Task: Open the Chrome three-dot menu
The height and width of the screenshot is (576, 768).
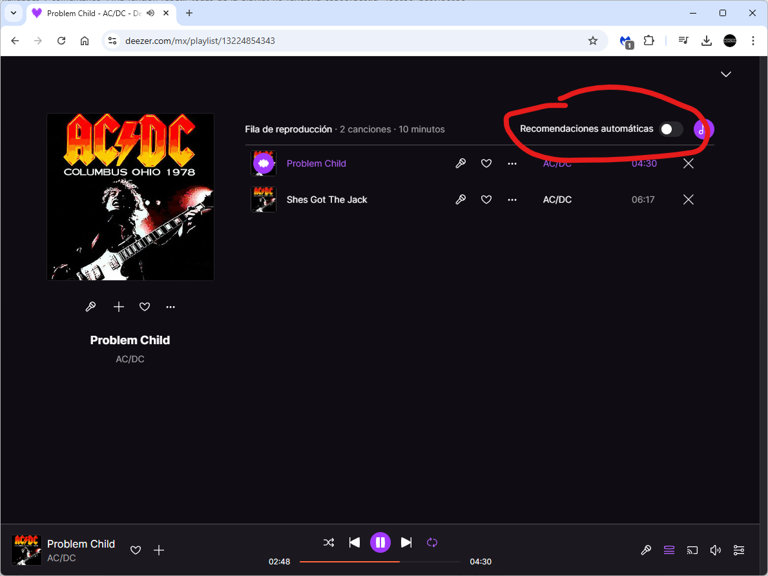Action: pos(752,41)
